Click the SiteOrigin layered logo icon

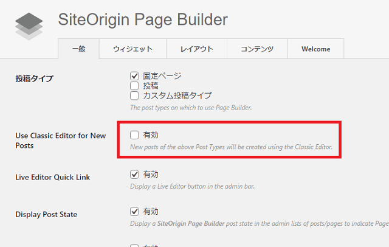tap(29, 26)
